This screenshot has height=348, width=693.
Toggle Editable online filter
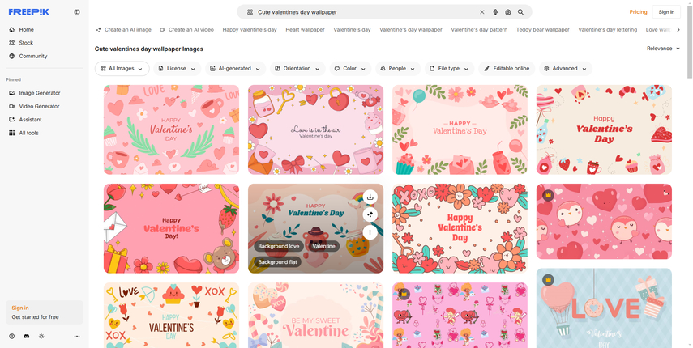[507, 69]
